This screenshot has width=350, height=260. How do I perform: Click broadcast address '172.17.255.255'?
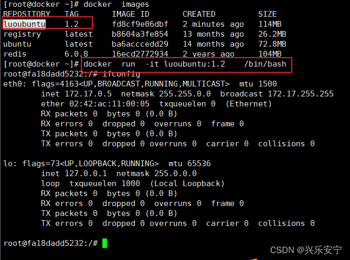[301, 94]
